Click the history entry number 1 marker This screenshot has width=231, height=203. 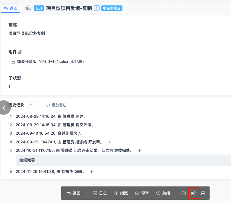click(11, 117)
